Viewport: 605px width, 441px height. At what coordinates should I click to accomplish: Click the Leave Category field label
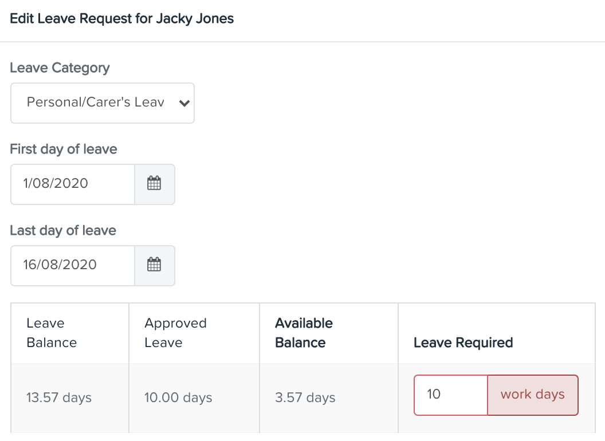coord(60,68)
